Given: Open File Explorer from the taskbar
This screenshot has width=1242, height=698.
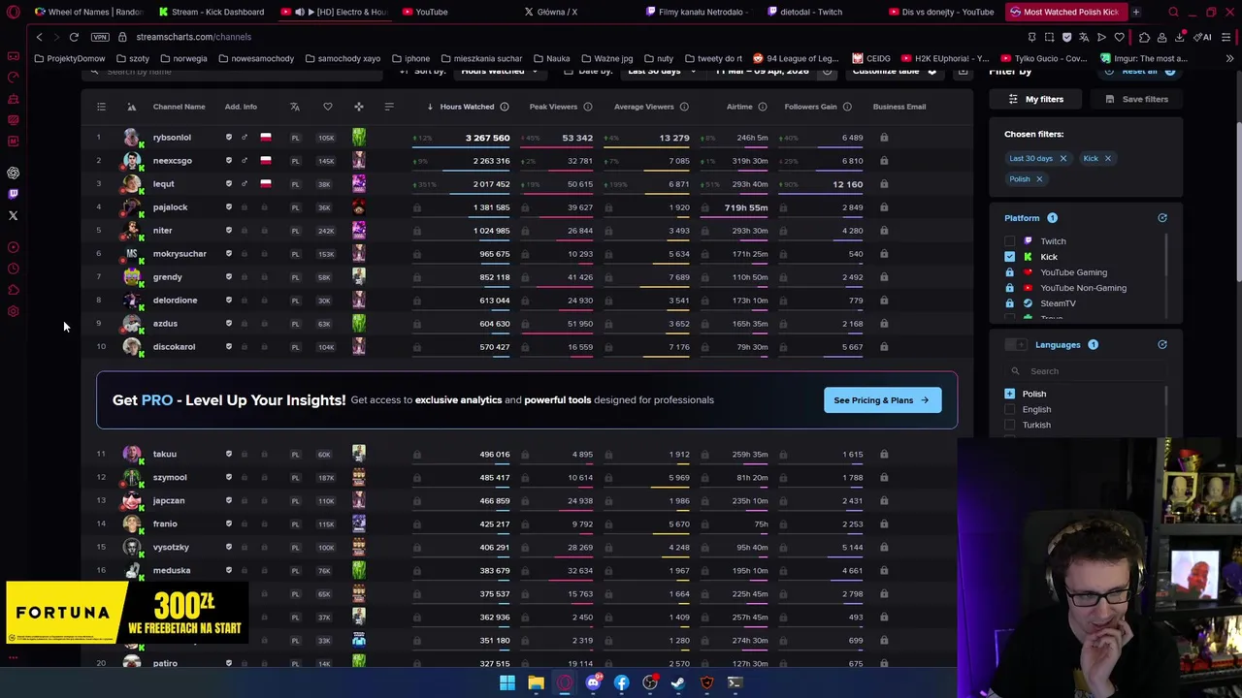Looking at the screenshot, I should tap(536, 682).
